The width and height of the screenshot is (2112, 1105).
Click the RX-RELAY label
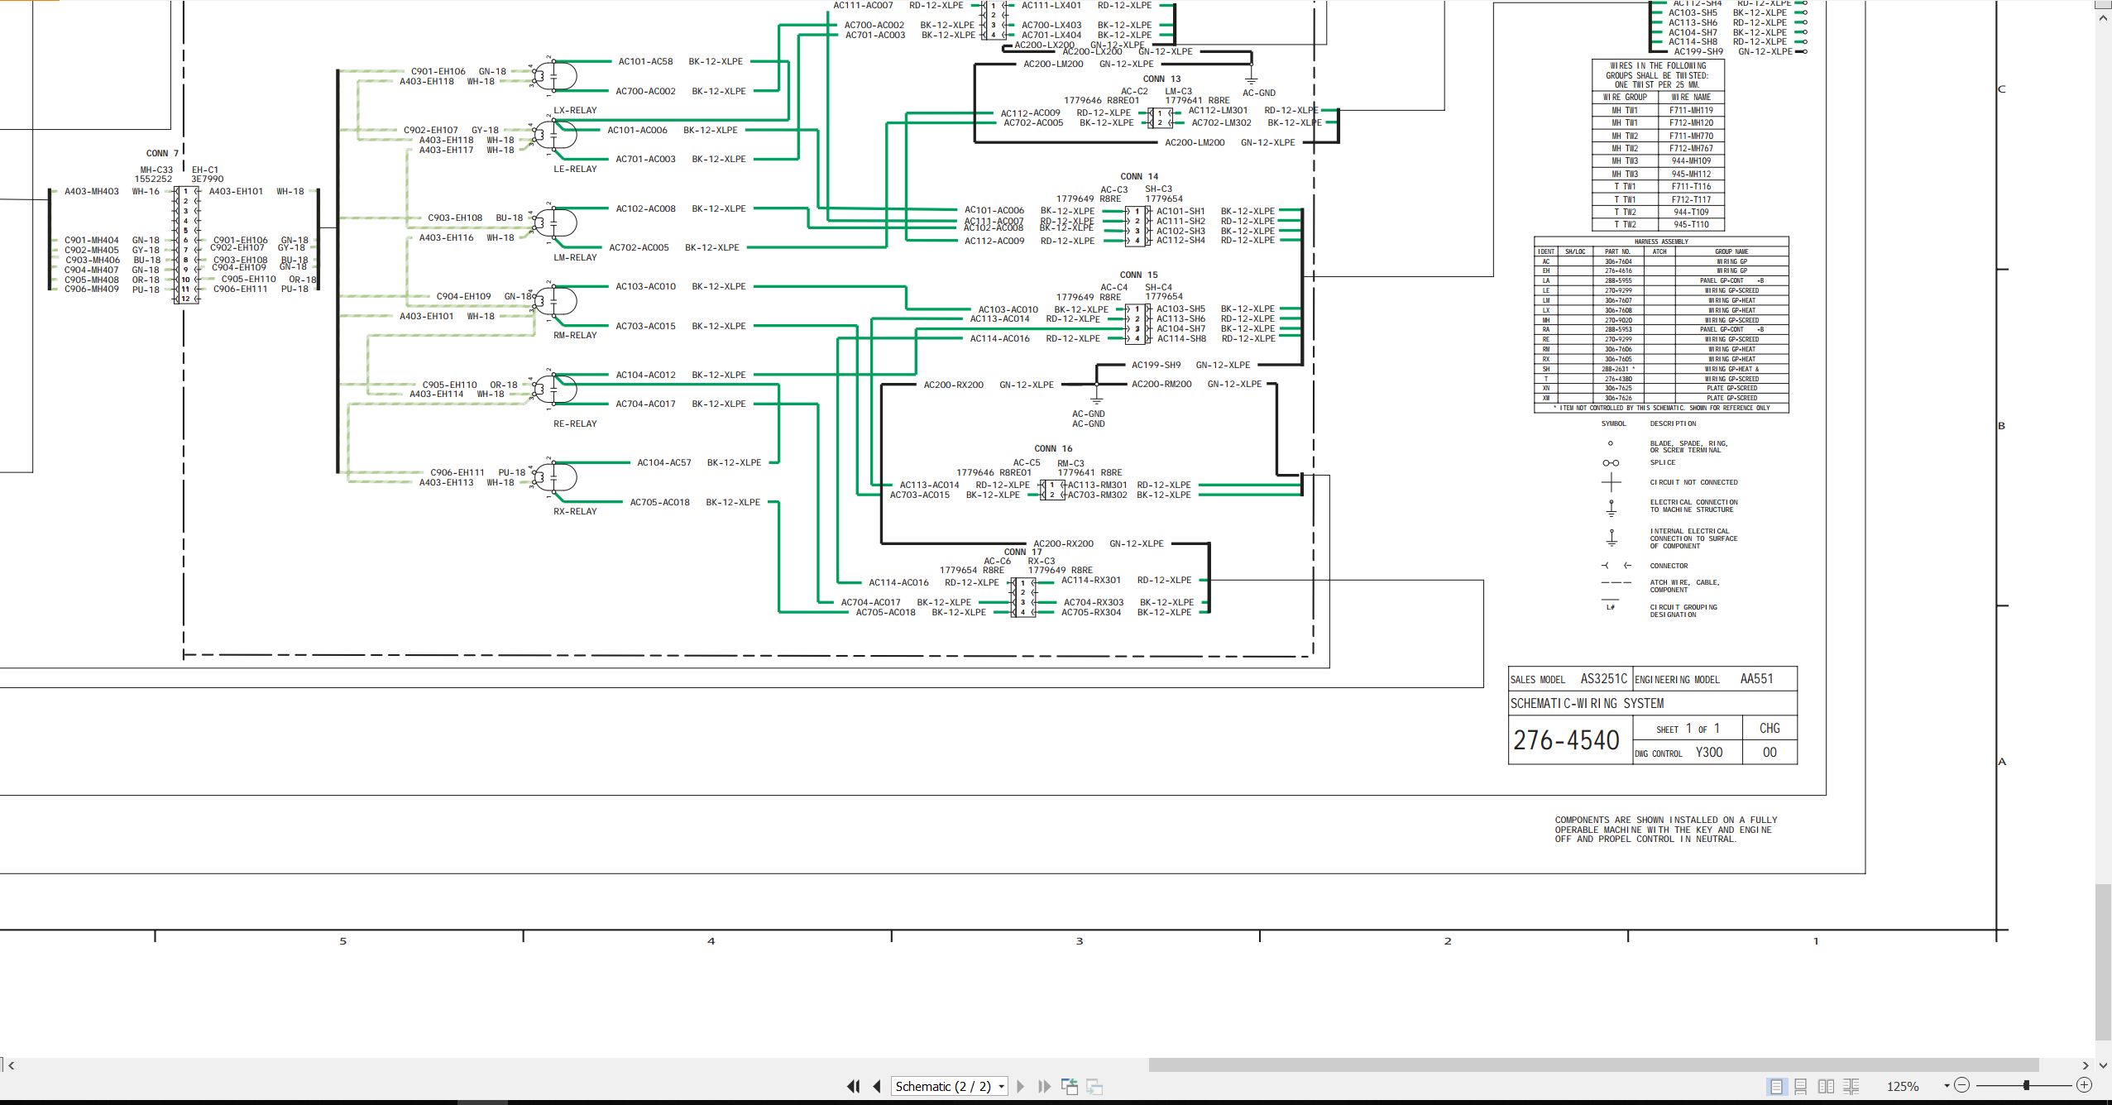(x=575, y=511)
